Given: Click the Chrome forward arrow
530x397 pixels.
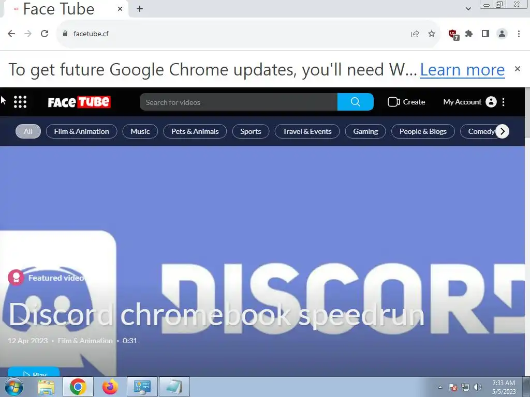Looking at the screenshot, I should pyautogui.click(x=28, y=34).
